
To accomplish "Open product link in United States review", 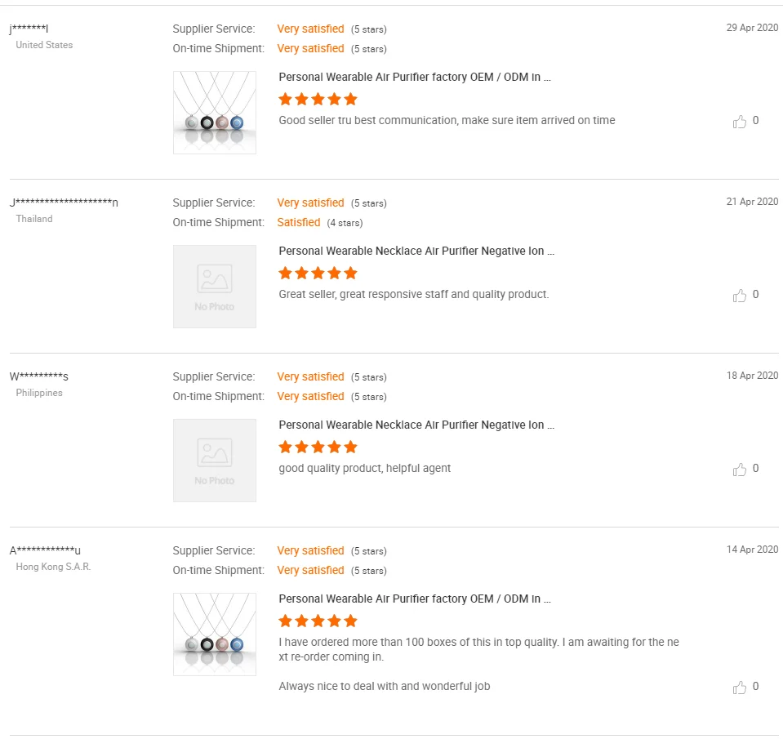I will [x=415, y=78].
